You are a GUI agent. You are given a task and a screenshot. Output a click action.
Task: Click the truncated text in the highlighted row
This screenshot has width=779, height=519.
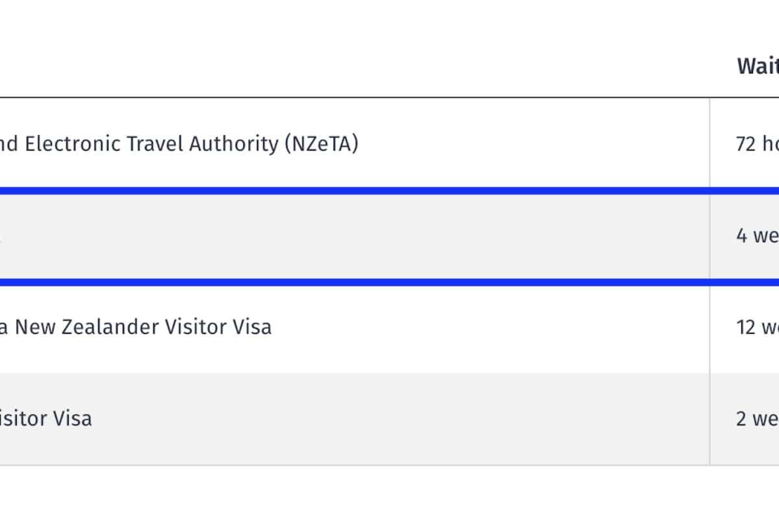2,237
